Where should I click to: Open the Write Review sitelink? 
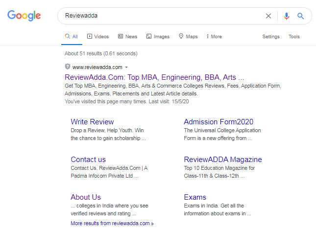click(x=92, y=122)
